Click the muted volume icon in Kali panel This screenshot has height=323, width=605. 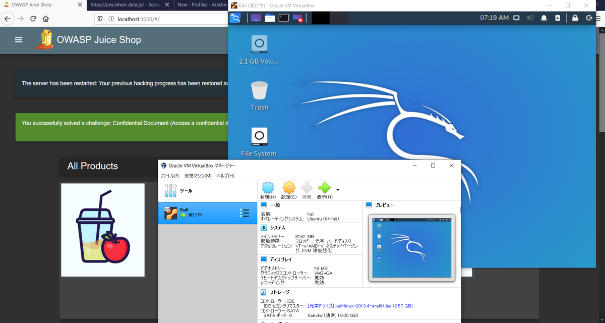(530, 18)
